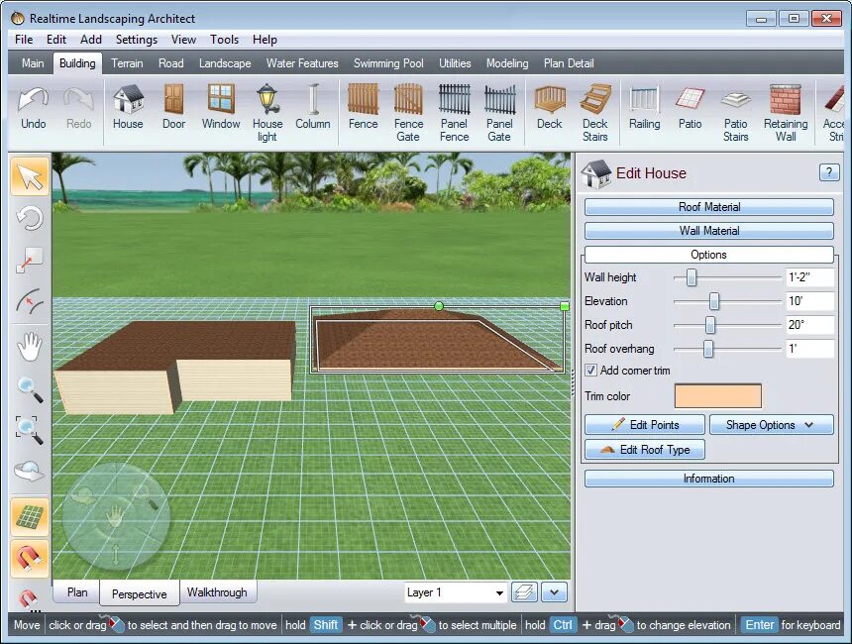This screenshot has width=852, height=644.
Task: Open help with the question mark button
Action: (x=828, y=172)
